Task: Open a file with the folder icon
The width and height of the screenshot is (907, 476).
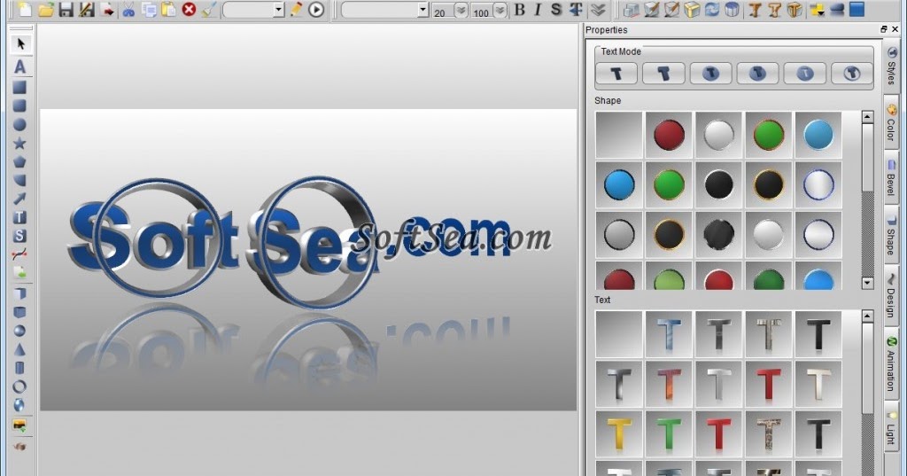Action: tap(46, 9)
